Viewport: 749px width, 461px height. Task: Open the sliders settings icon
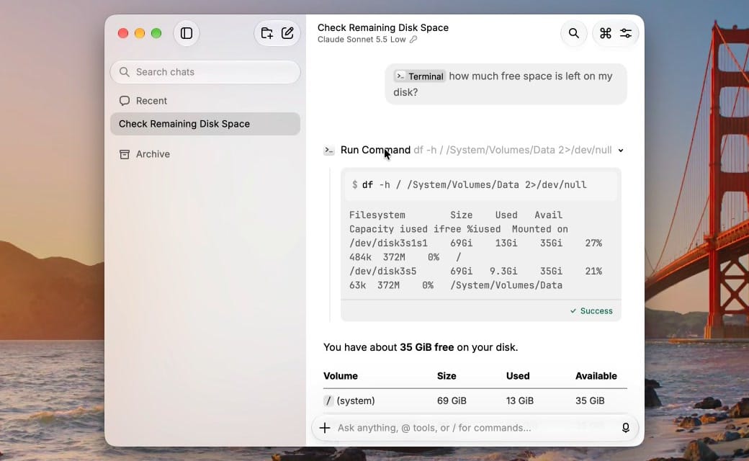point(626,33)
